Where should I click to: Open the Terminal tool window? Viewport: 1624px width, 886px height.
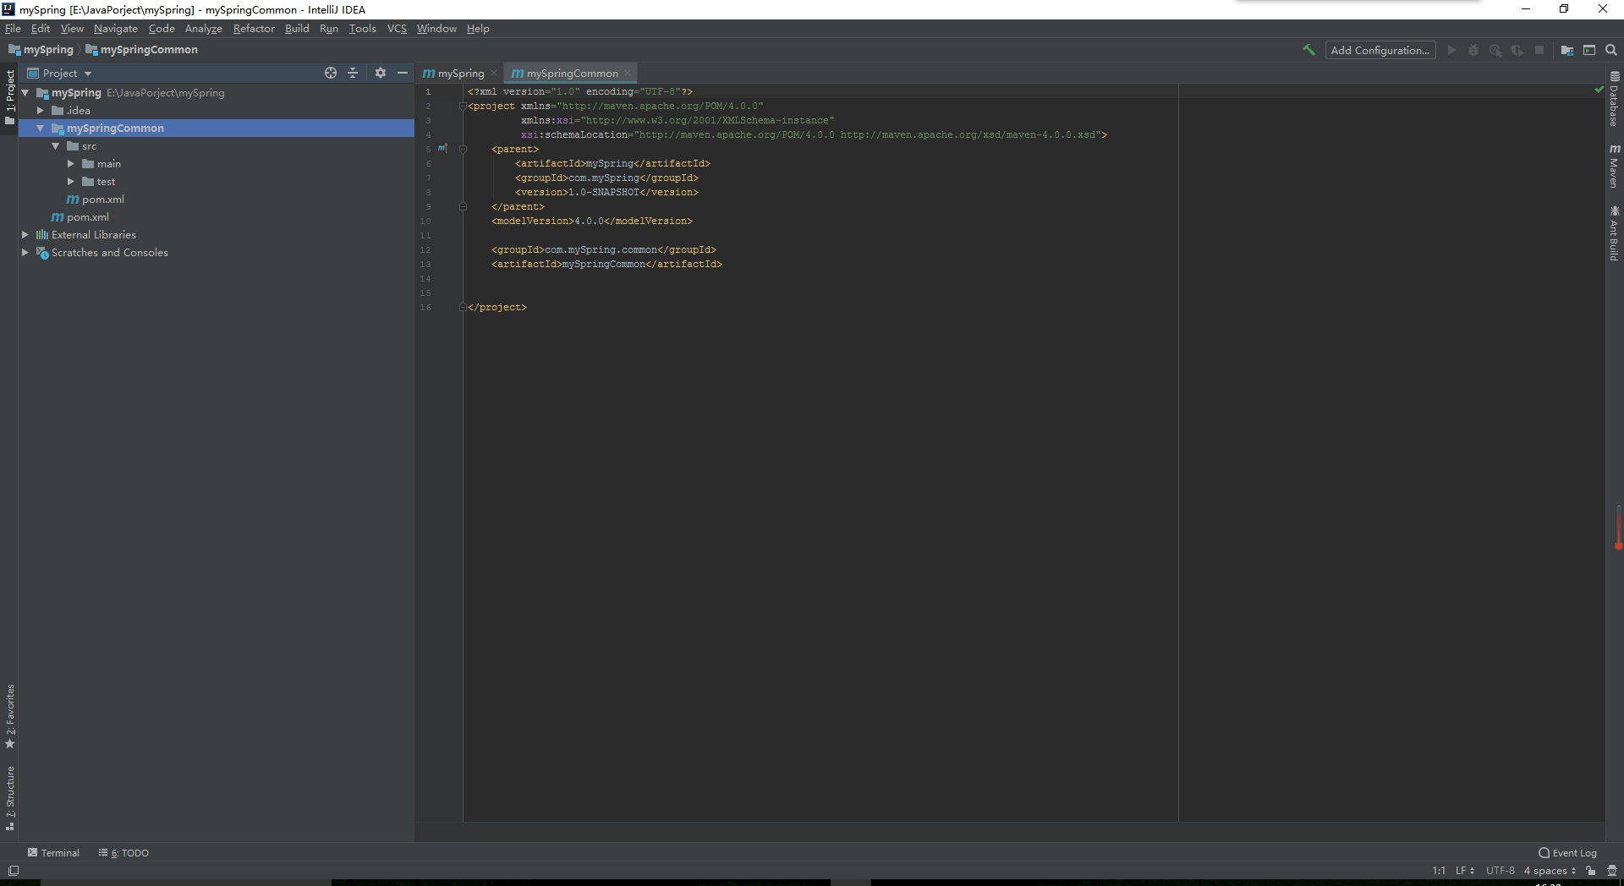coord(53,852)
